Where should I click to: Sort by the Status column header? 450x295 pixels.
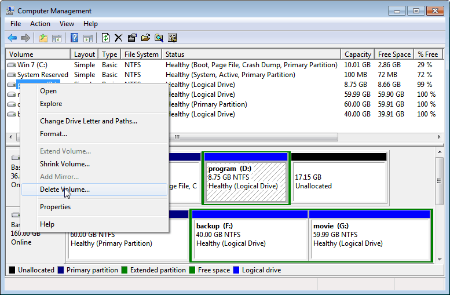pyautogui.click(x=251, y=54)
